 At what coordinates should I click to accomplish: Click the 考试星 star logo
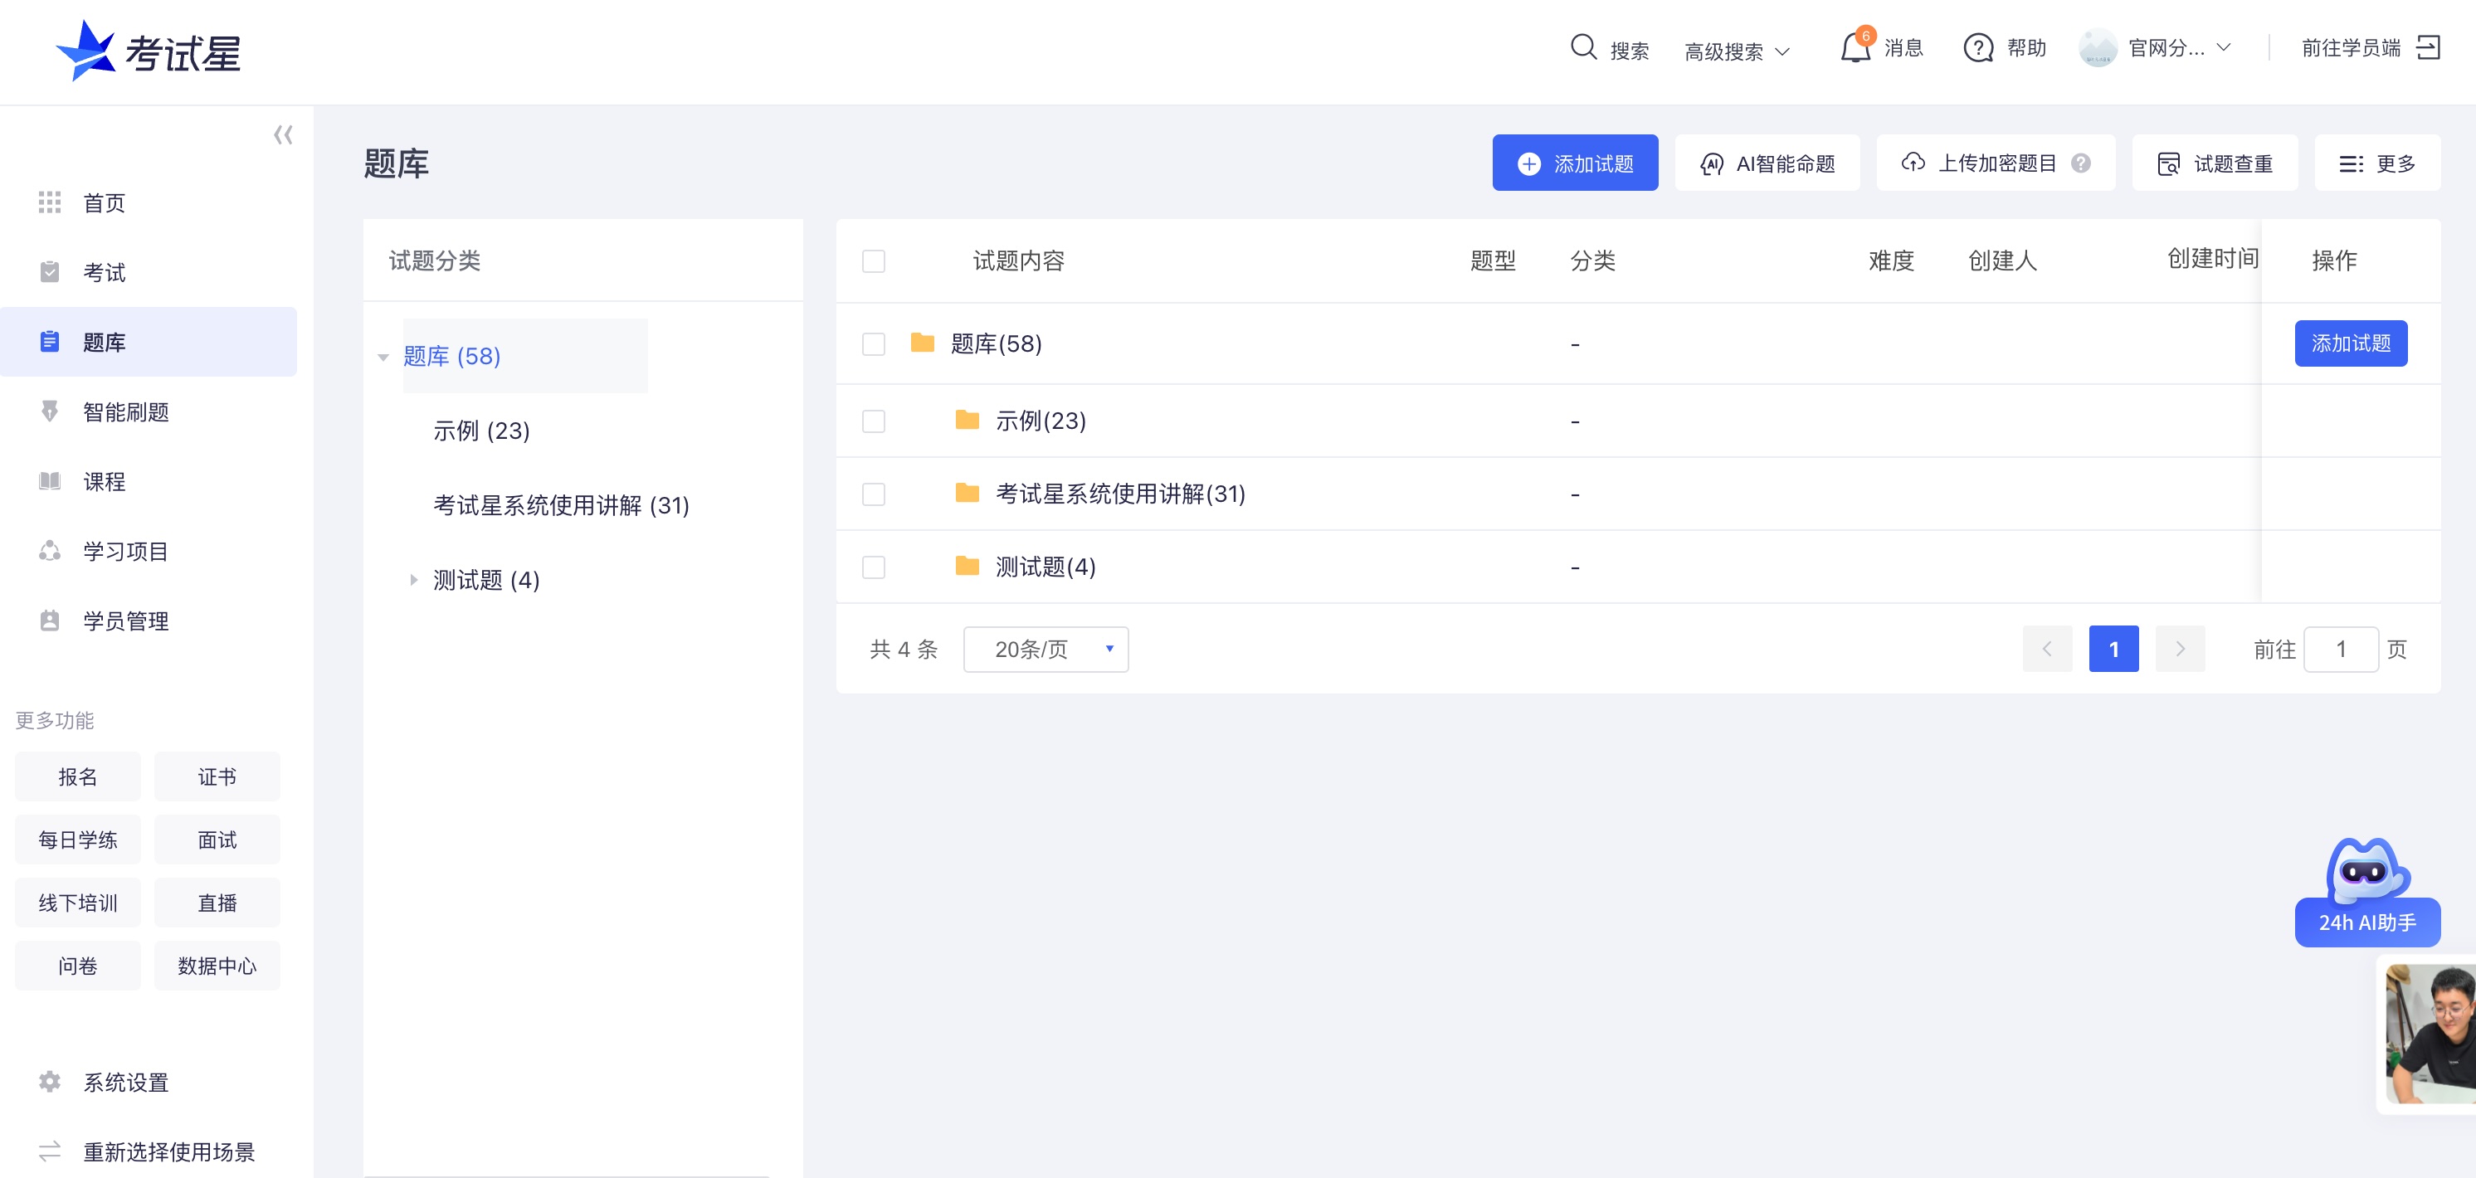(85, 51)
